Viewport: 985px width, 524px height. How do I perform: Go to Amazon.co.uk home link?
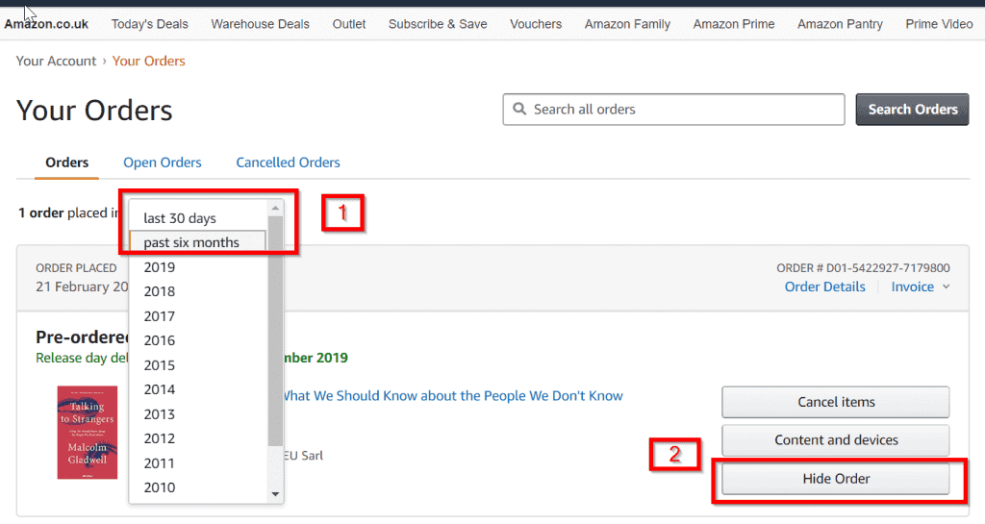coord(46,24)
